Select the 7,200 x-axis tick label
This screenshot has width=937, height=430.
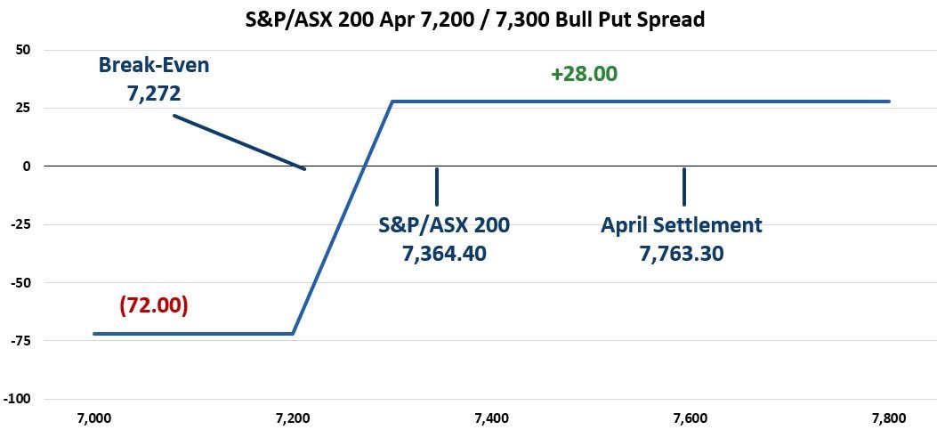coord(293,417)
